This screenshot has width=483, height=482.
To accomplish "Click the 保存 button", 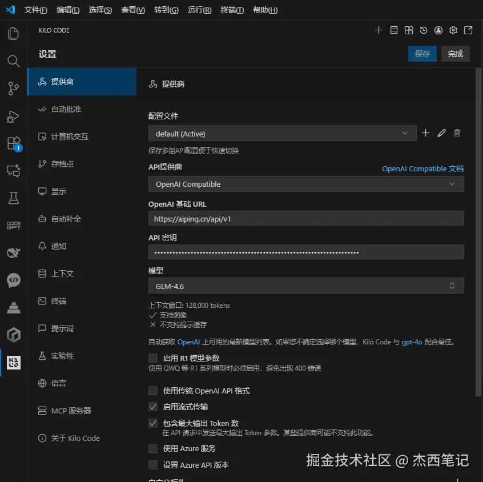I will (422, 54).
